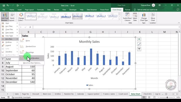Open the Formulas ribbon tab
The width and height of the screenshot is (181, 102).
tap(40, 10)
